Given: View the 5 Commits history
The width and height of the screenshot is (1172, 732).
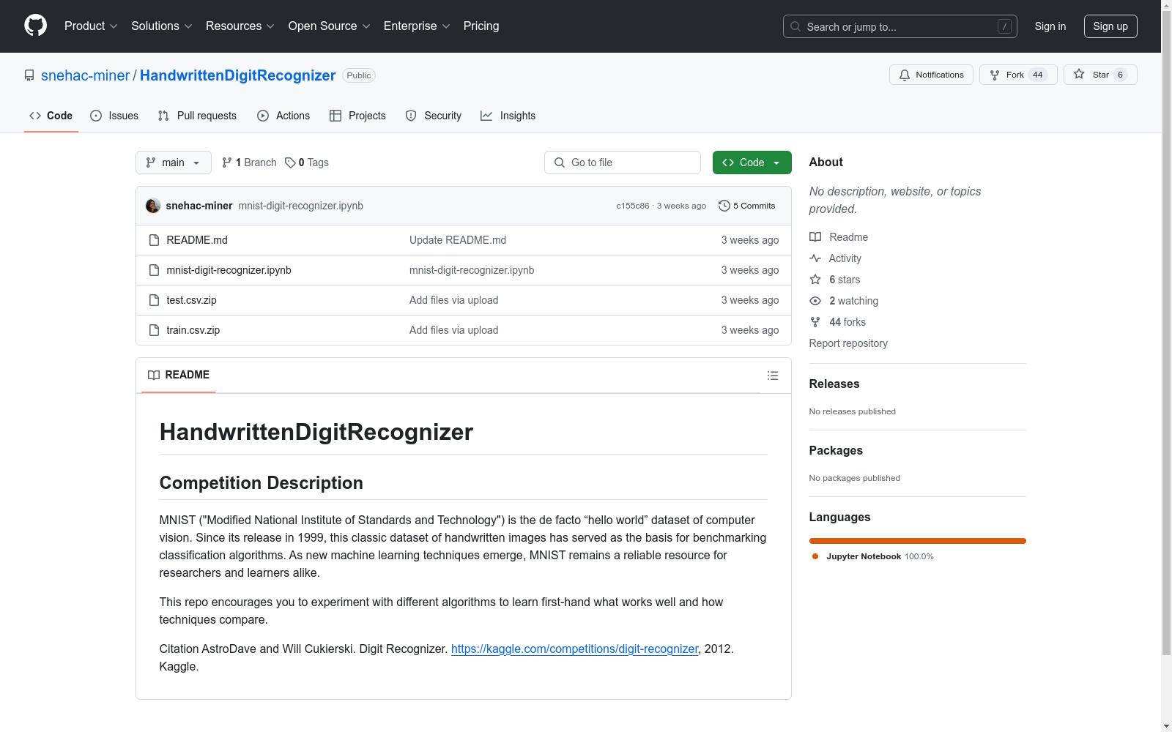Looking at the screenshot, I should coord(747,206).
